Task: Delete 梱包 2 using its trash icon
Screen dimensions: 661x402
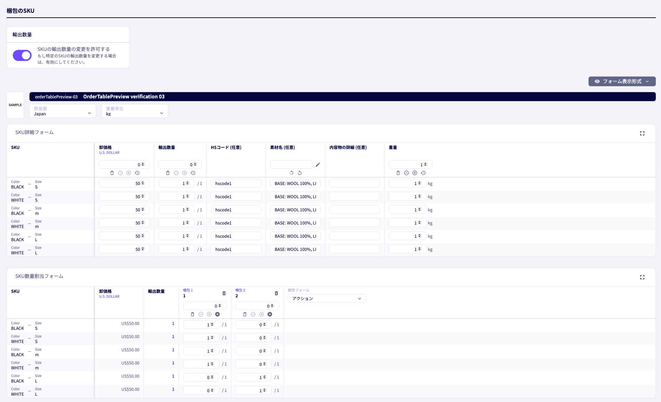Action: [276, 293]
